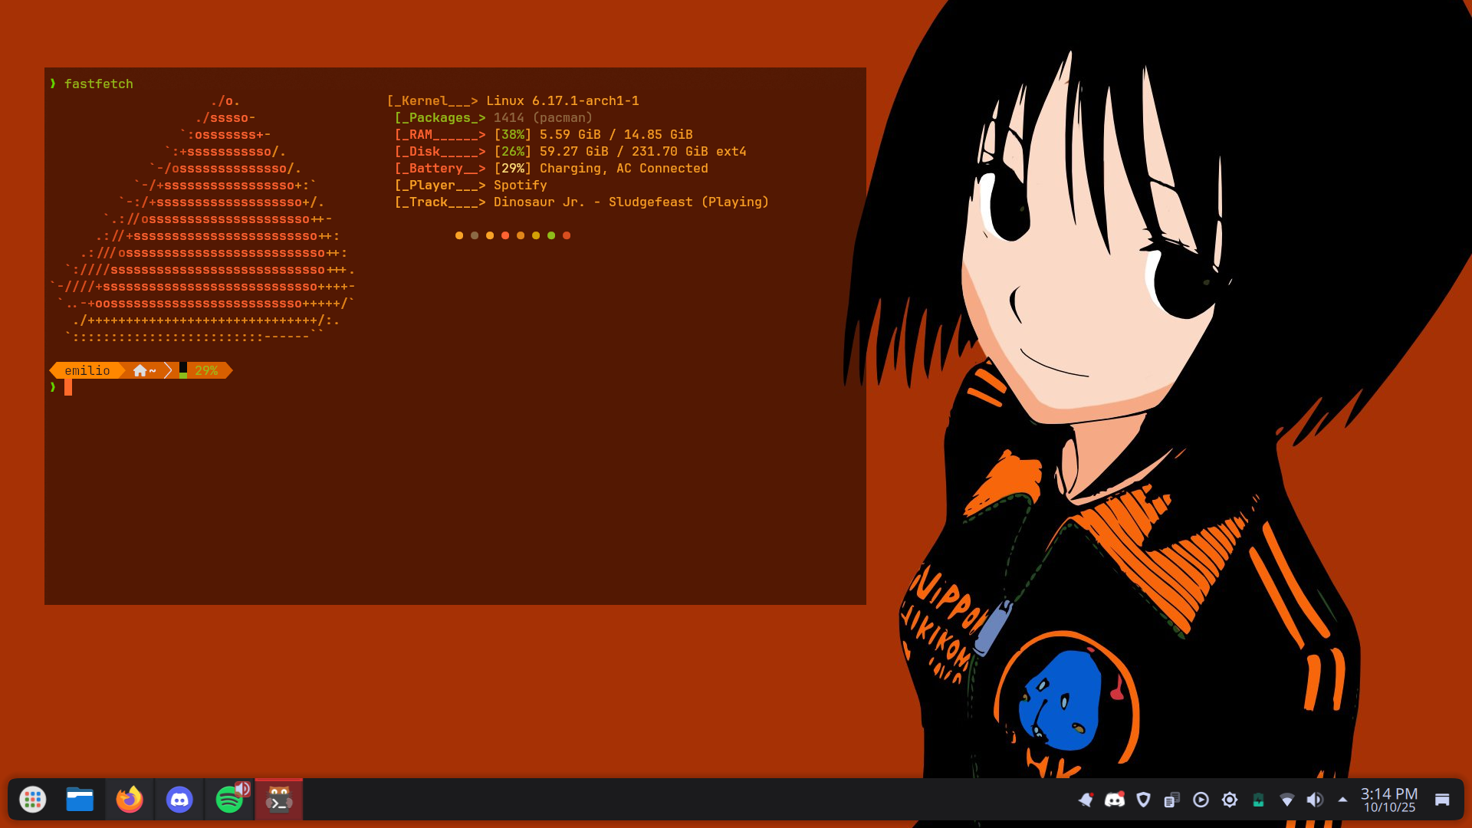
Task: Open media player tray controls
Action: pyautogui.click(x=1201, y=800)
